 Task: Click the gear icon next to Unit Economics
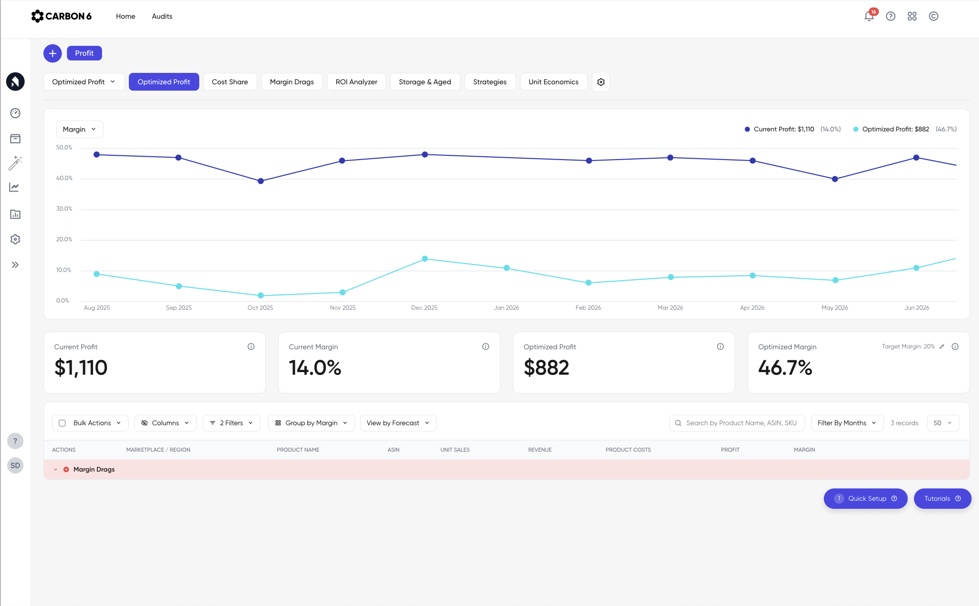pos(601,82)
